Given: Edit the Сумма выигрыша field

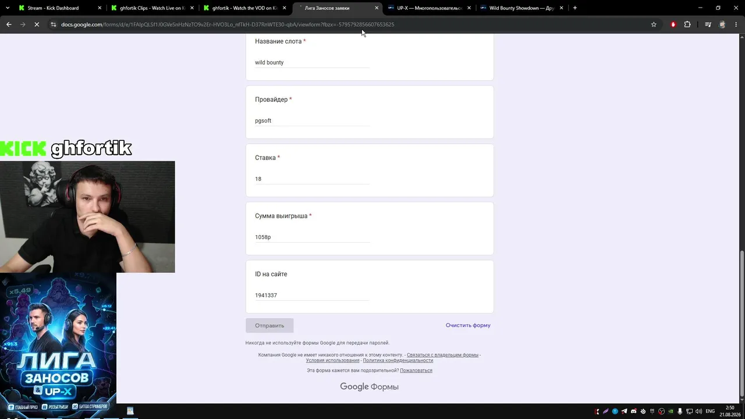Looking at the screenshot, I should pos(312,237).
